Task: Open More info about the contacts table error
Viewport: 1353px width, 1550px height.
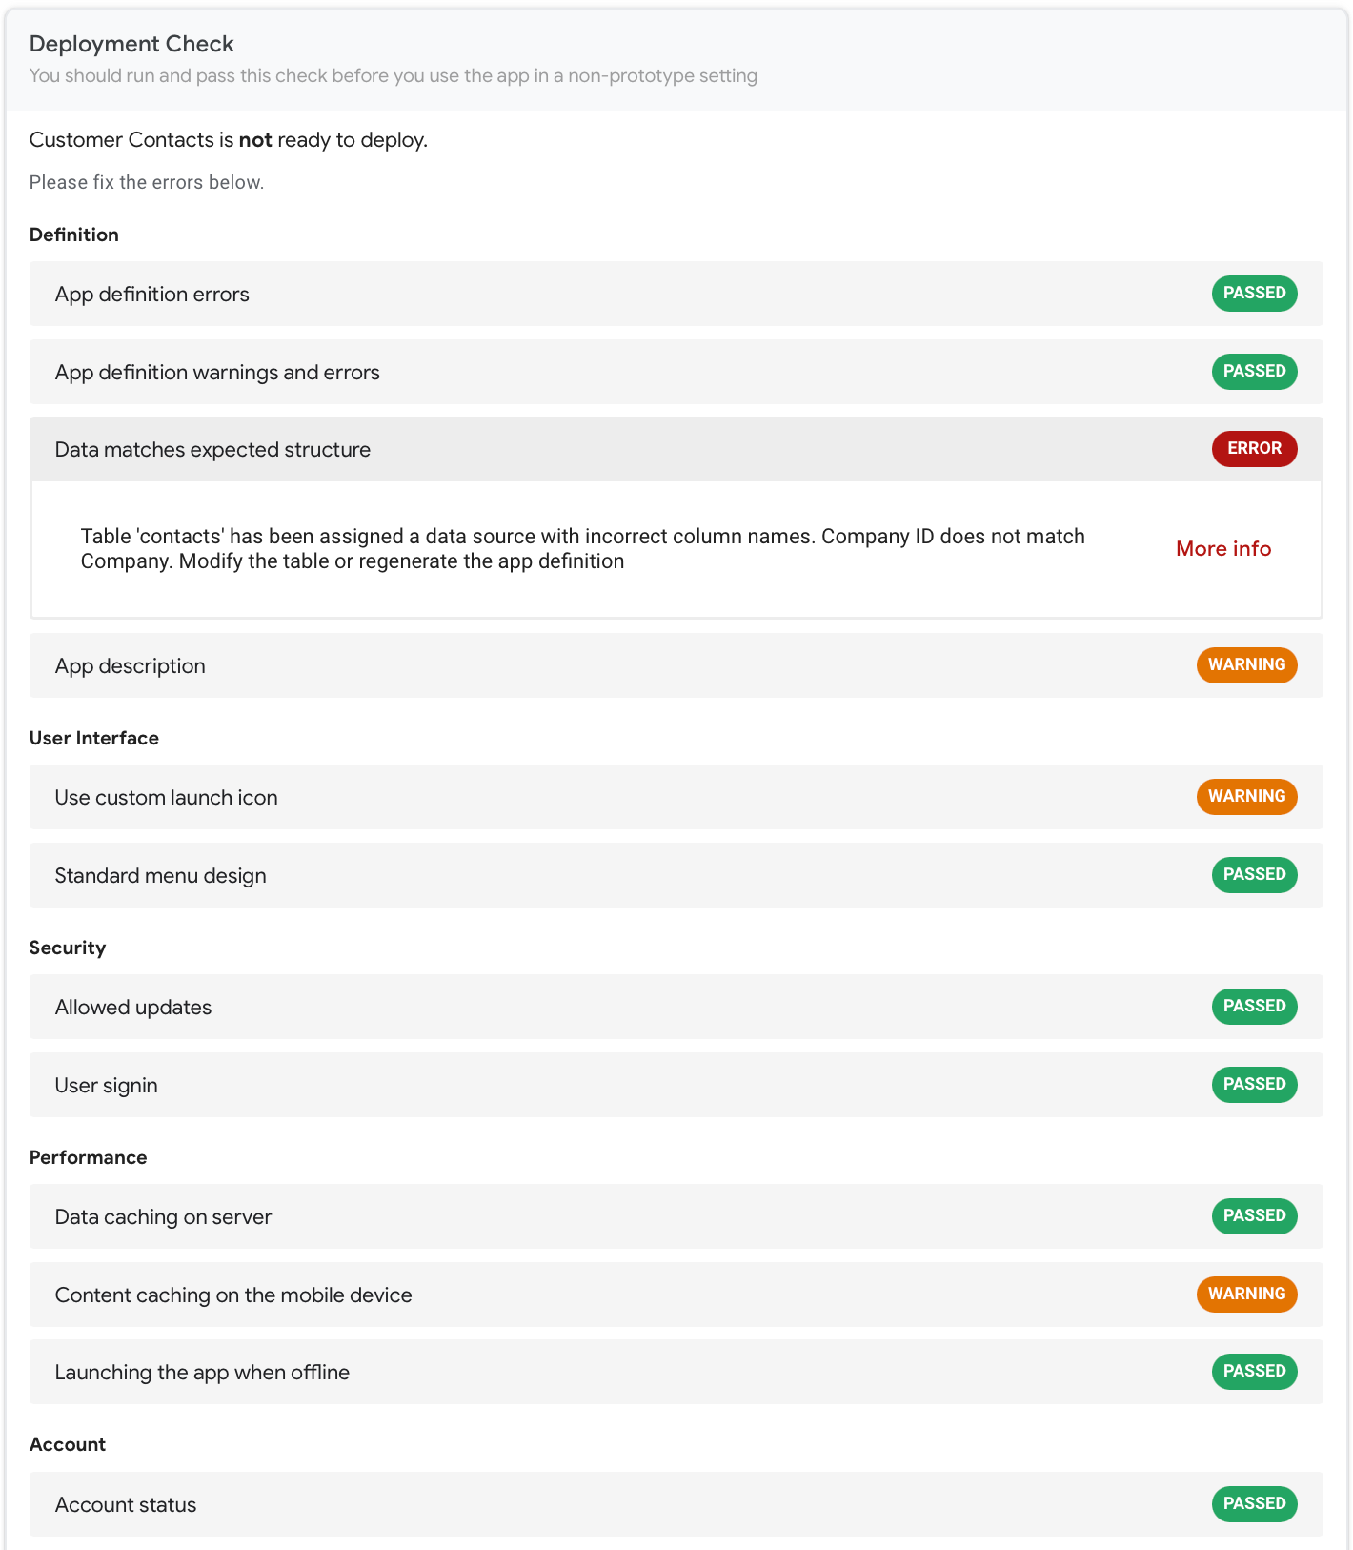Action: click(x=1222, y=548)
